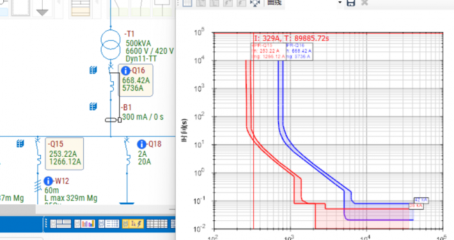Select the -Q18 label
This screenshot has width=454, height=240.
click(x=154, y=144)
